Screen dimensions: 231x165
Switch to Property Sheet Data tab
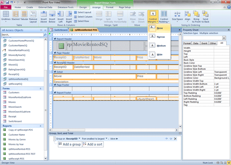(195, 43)
